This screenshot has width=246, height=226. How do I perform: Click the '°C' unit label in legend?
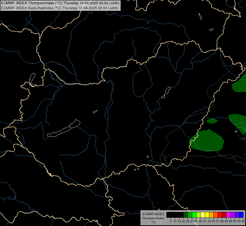[x=153, y=222]
